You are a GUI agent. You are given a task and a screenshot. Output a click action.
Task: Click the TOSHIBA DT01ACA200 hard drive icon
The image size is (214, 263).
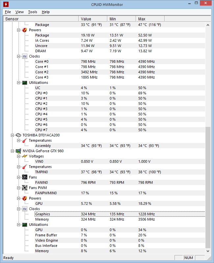[x=18, y=135]
